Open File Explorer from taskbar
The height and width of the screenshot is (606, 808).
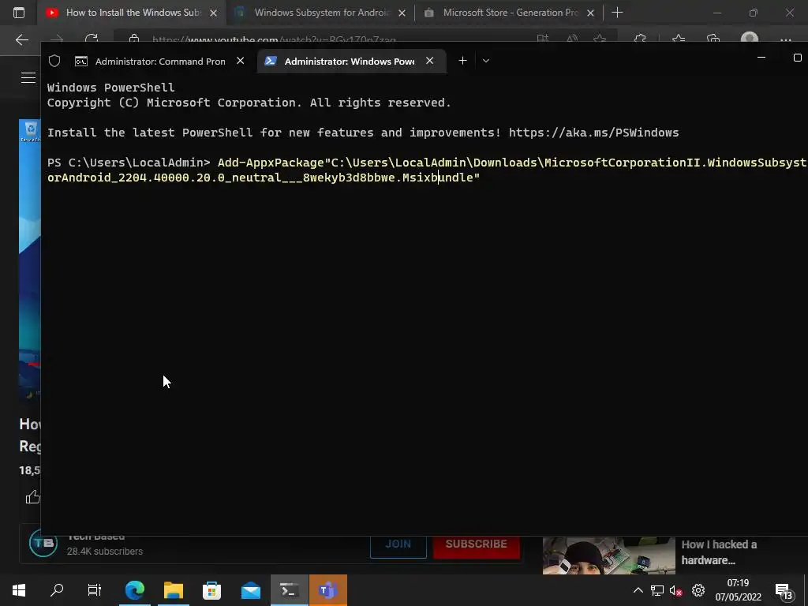tap(174, 590)
